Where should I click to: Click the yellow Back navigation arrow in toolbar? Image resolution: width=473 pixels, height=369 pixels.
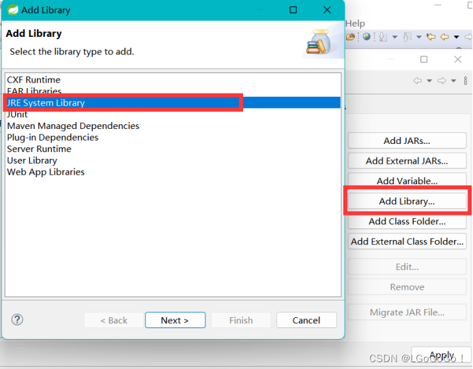tap(444, 37)
